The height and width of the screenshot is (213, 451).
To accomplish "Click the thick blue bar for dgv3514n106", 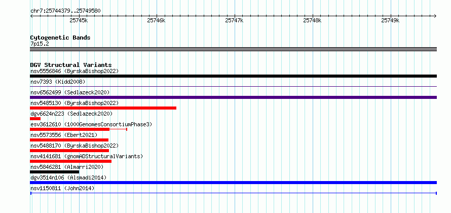I will 233,183.
